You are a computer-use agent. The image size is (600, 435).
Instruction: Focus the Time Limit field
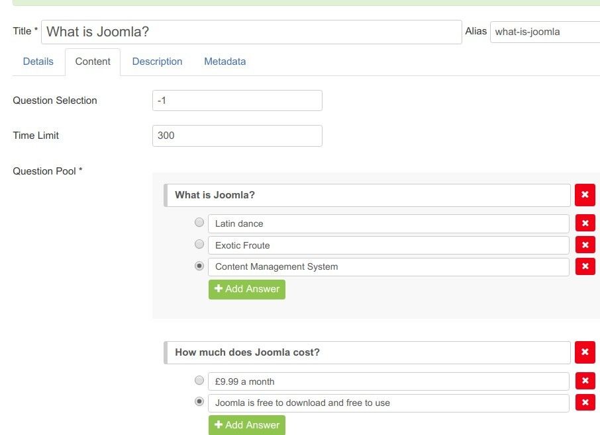(237, 136)
